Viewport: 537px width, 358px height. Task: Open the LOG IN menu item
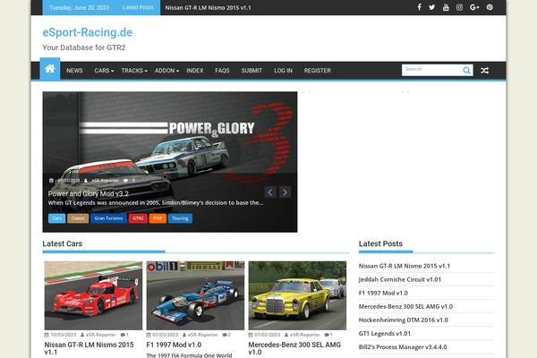point(283,71)
